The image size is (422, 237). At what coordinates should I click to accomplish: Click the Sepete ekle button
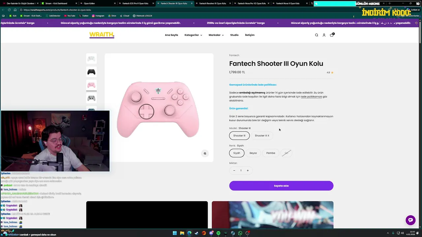281,186
